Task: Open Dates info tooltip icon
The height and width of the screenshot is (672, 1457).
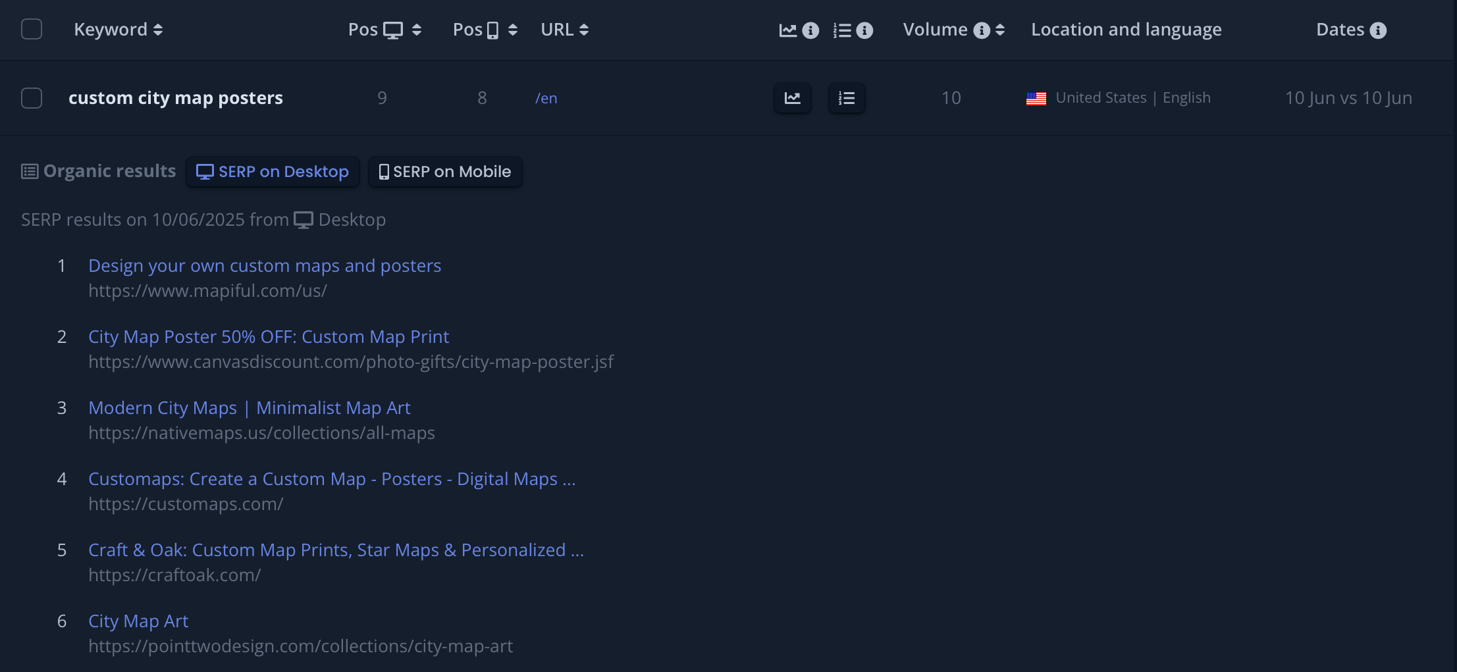Action: 1378,30
